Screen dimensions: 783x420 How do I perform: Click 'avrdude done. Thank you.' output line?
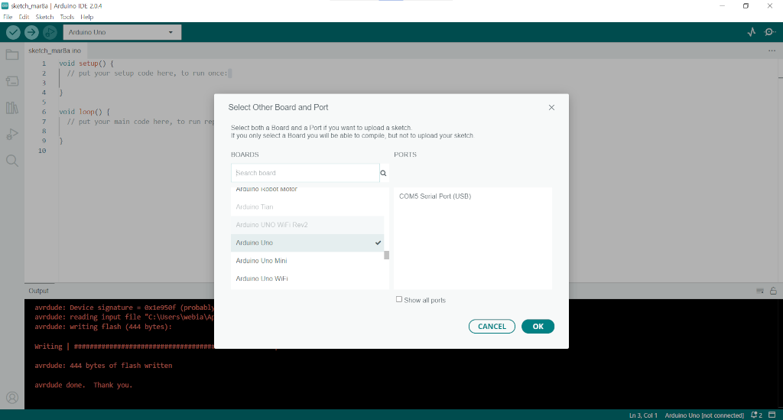(x=83, y=385)
